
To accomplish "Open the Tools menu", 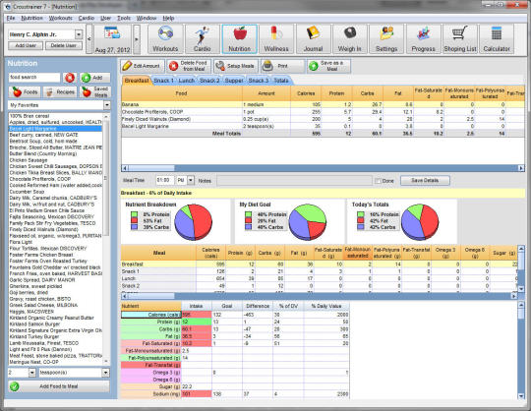I will 124,18.
